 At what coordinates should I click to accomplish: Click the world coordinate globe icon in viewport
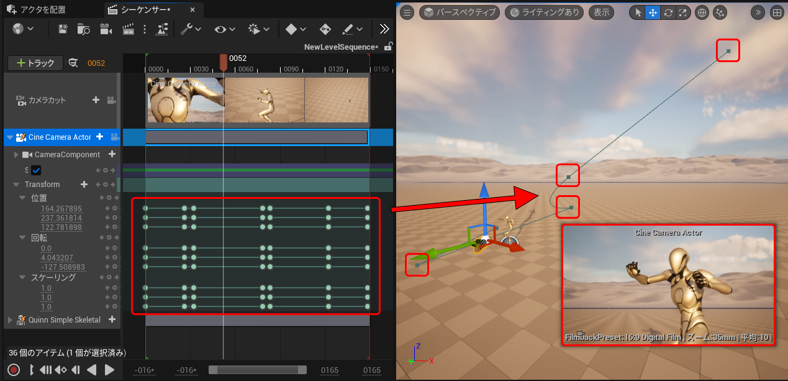(x=702, y=12)
